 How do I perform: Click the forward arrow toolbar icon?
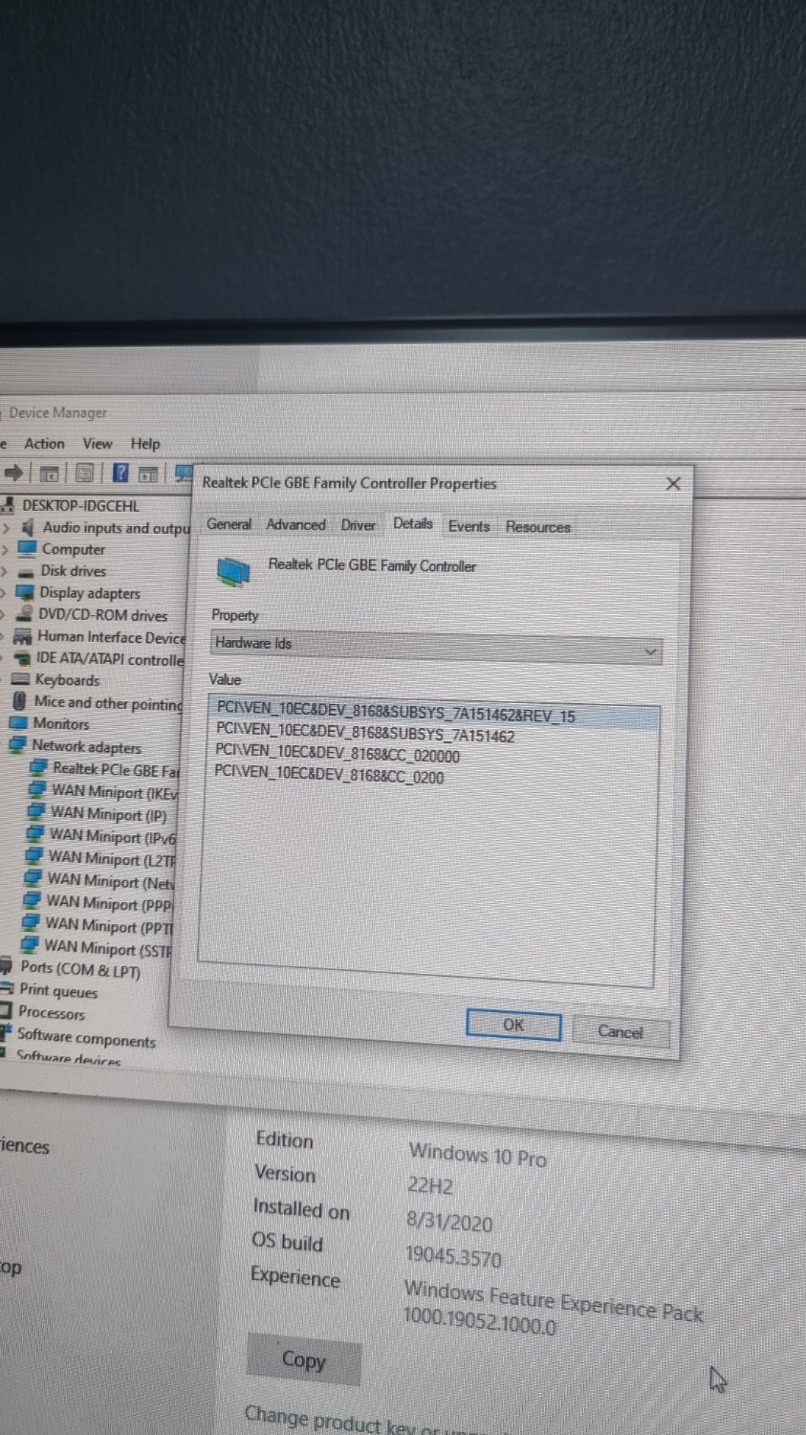[13, 473]
